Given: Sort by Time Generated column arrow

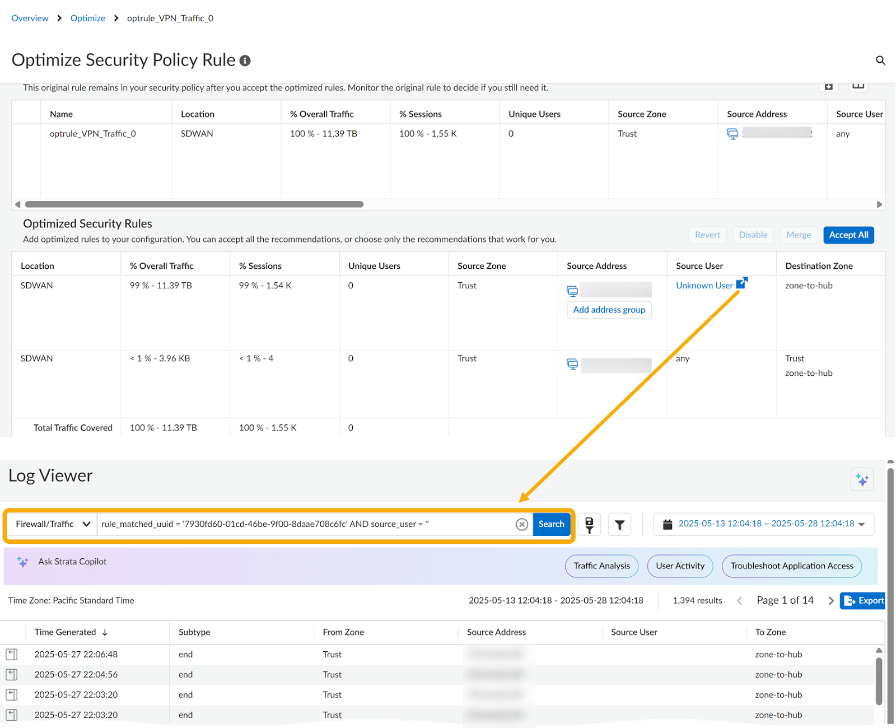Looking at the screenshot, I should pos(105,632).
